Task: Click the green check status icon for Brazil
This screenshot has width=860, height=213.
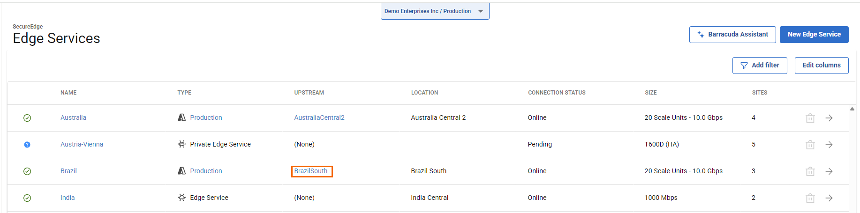Action: pos(27,171)
